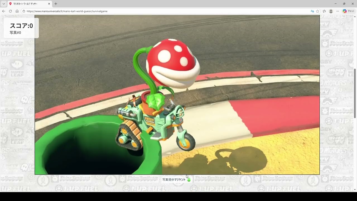Open browser settings and more menu
The height and width of the screenshot is (201, 357).
[337, 11]
